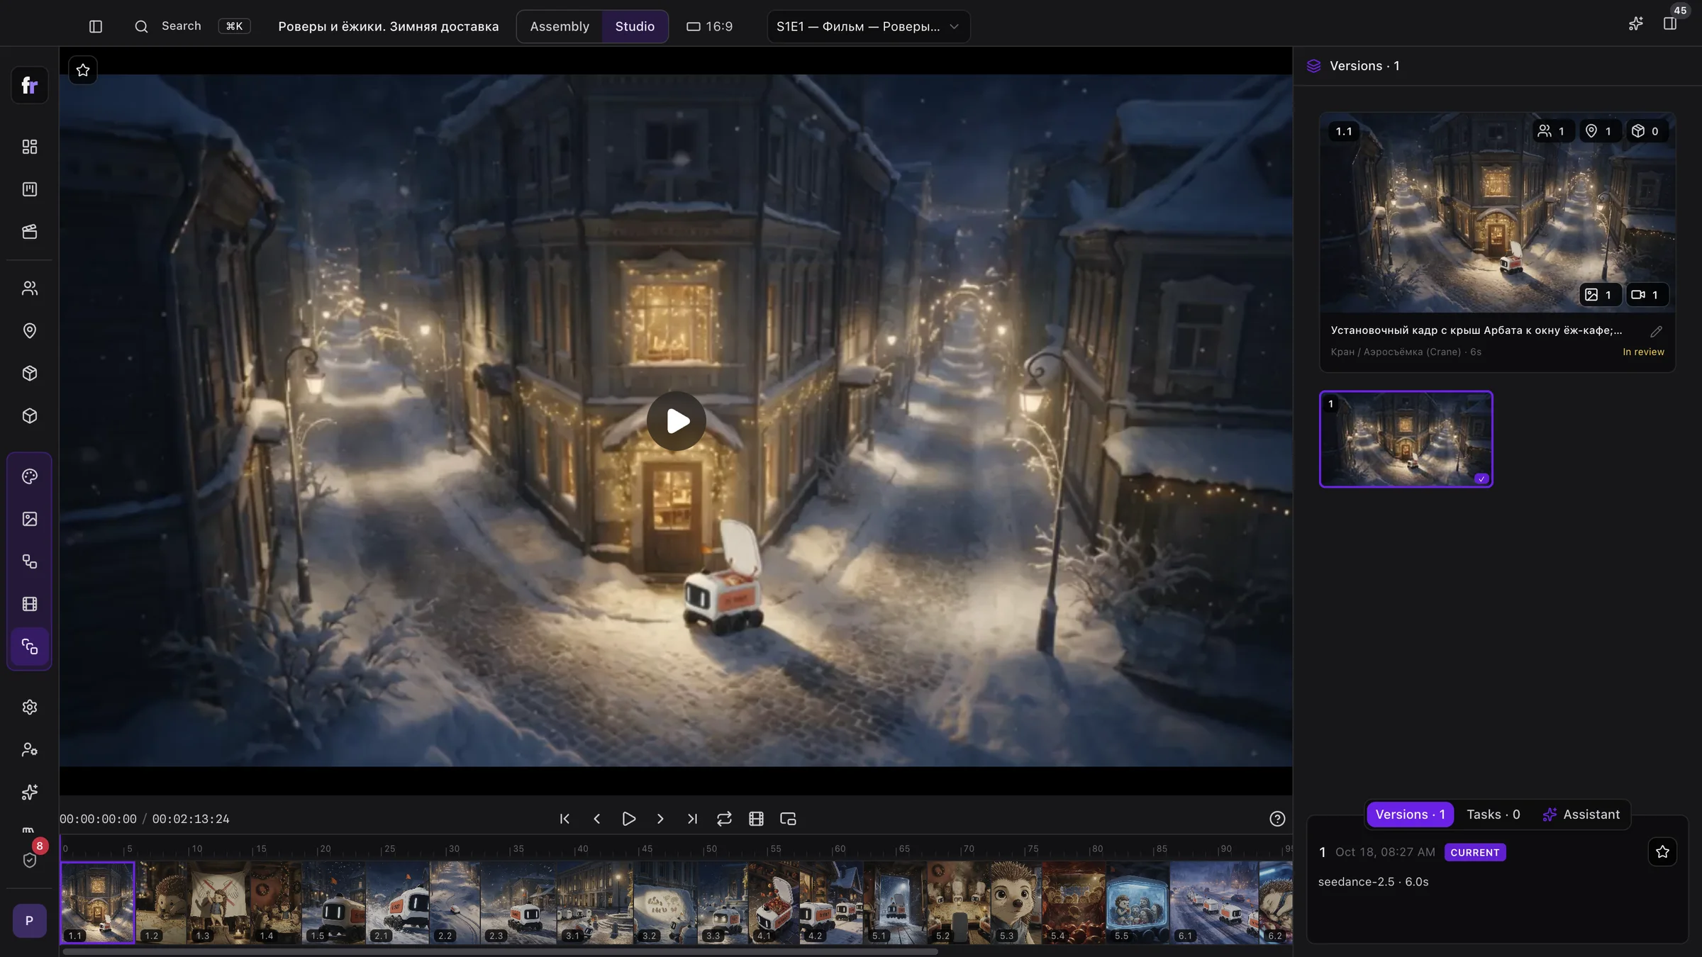
Task: Open the Assistant tab
Action: click(1581, 815)
